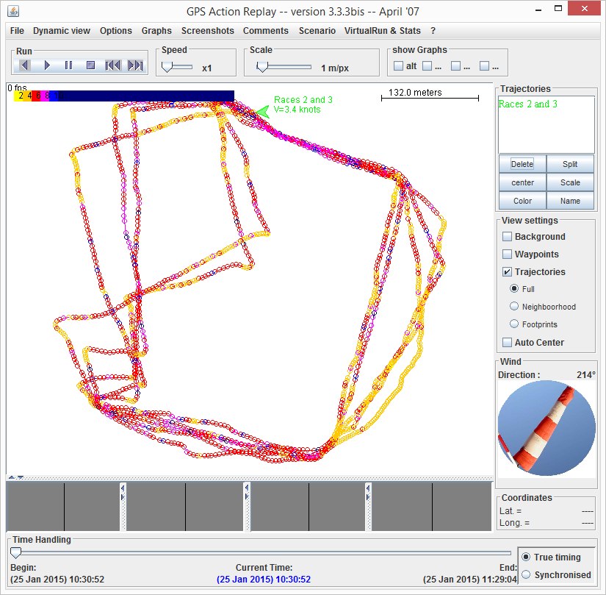
Task: Check the alt graph checkbox
Action: coord(398,66)
